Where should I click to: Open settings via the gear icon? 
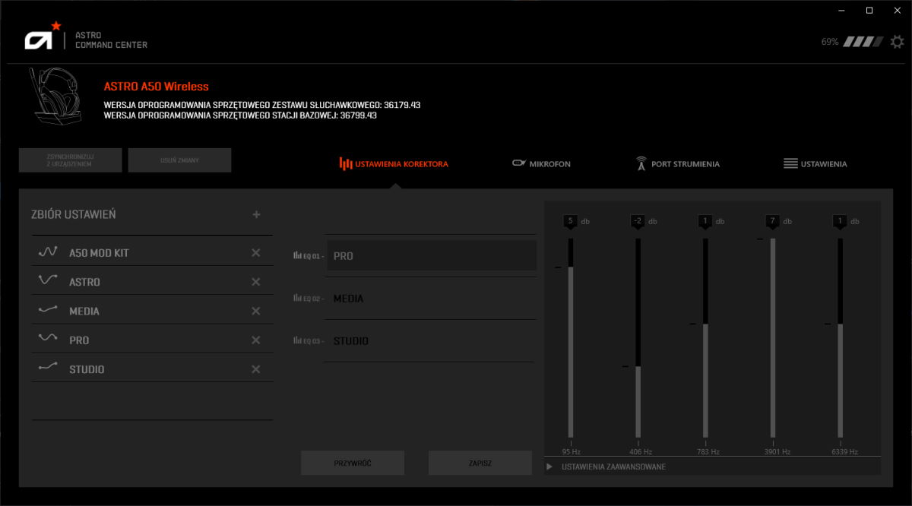(898, 42)
